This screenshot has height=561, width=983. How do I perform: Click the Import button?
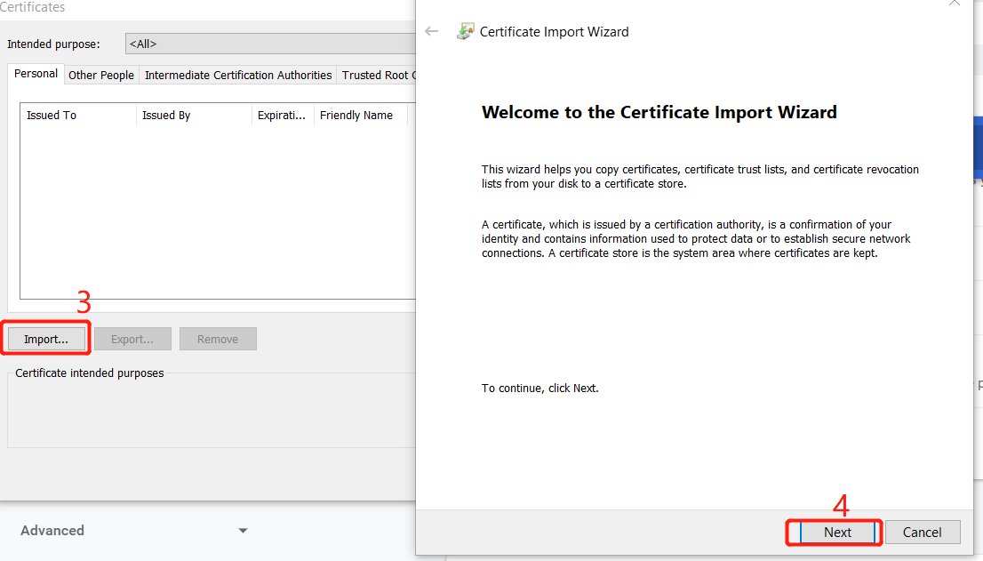click(x=45, y=338)
